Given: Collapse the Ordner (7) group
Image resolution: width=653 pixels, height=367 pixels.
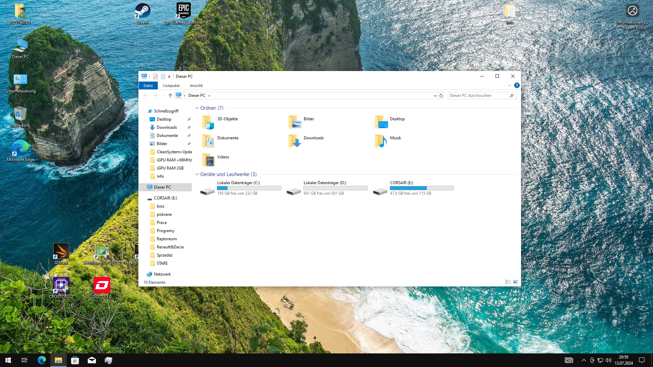Looking at the screenshot, I should pyautogui.click(x=197, y=108).
